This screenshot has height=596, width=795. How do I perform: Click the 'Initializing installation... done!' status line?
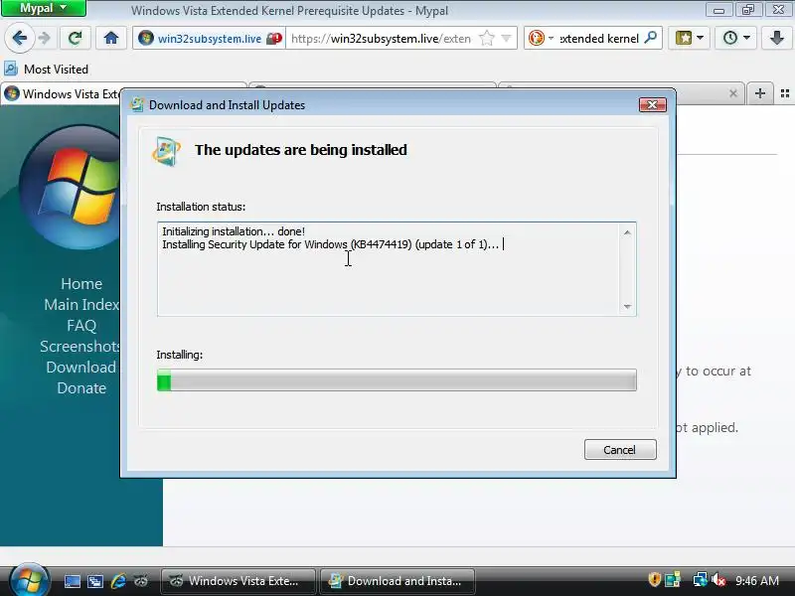(x=234, y=231)
